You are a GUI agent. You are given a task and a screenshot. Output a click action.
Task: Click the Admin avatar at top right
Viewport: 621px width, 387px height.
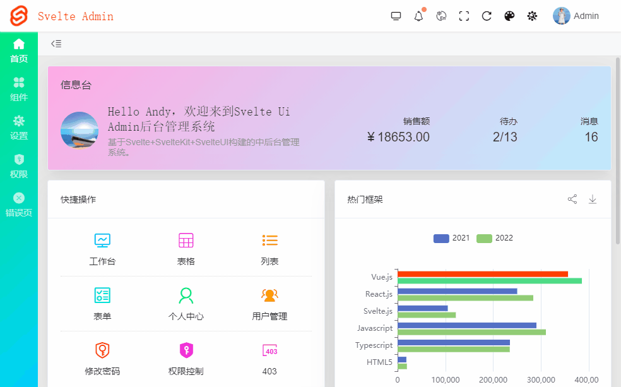(561, 16)
